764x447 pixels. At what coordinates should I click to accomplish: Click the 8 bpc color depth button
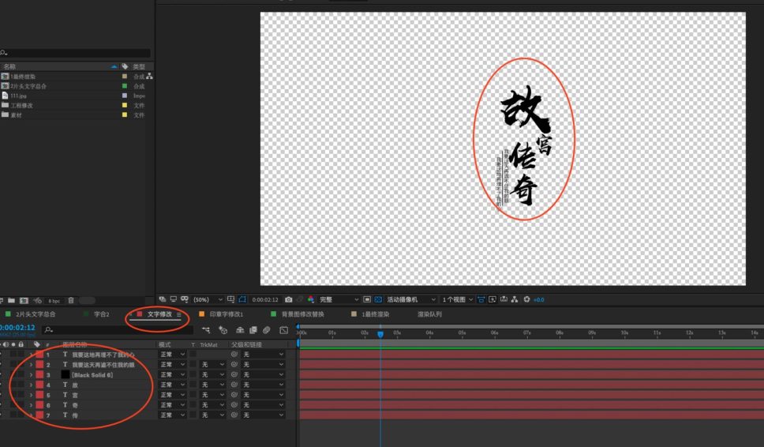[54, 301]
